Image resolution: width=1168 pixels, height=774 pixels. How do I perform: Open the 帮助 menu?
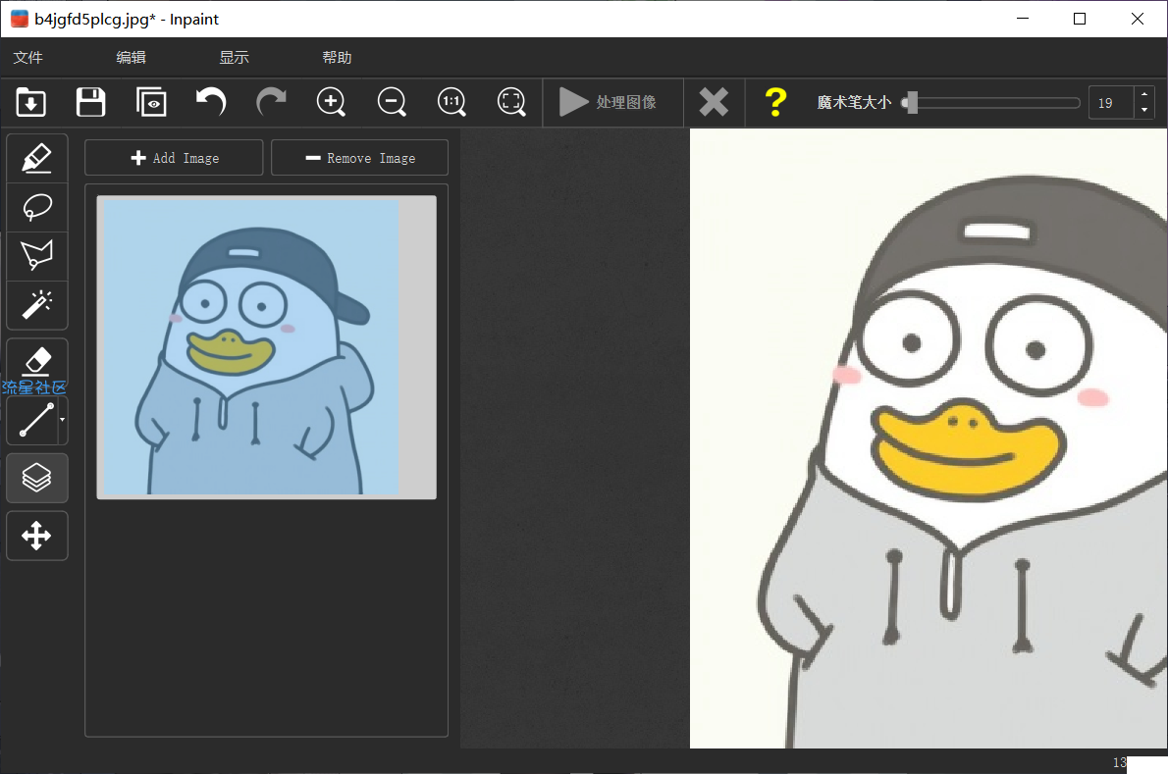coord(337,57)
